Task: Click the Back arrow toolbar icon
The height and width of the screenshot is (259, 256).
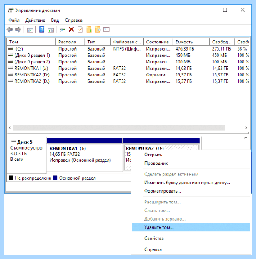Action: click(10, 30)
